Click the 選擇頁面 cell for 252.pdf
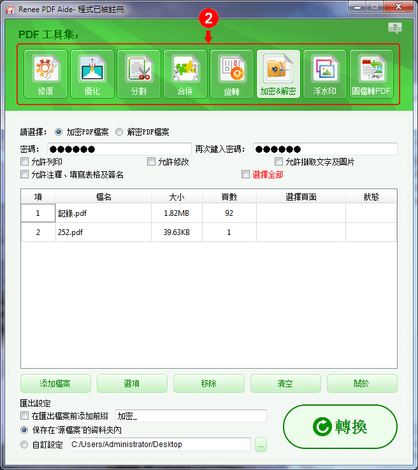 [301, 232]
